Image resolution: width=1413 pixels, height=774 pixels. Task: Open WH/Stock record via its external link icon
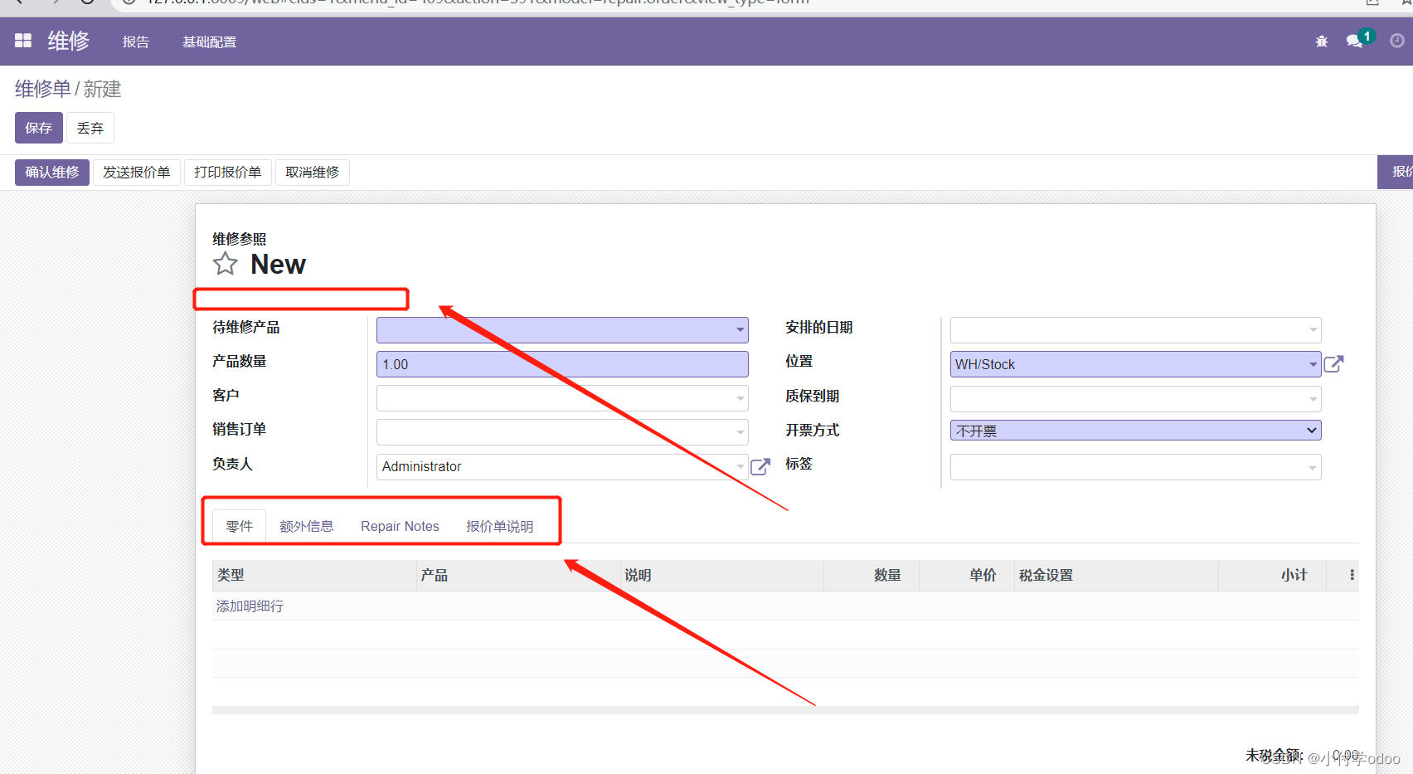[x=1334, y=363]
